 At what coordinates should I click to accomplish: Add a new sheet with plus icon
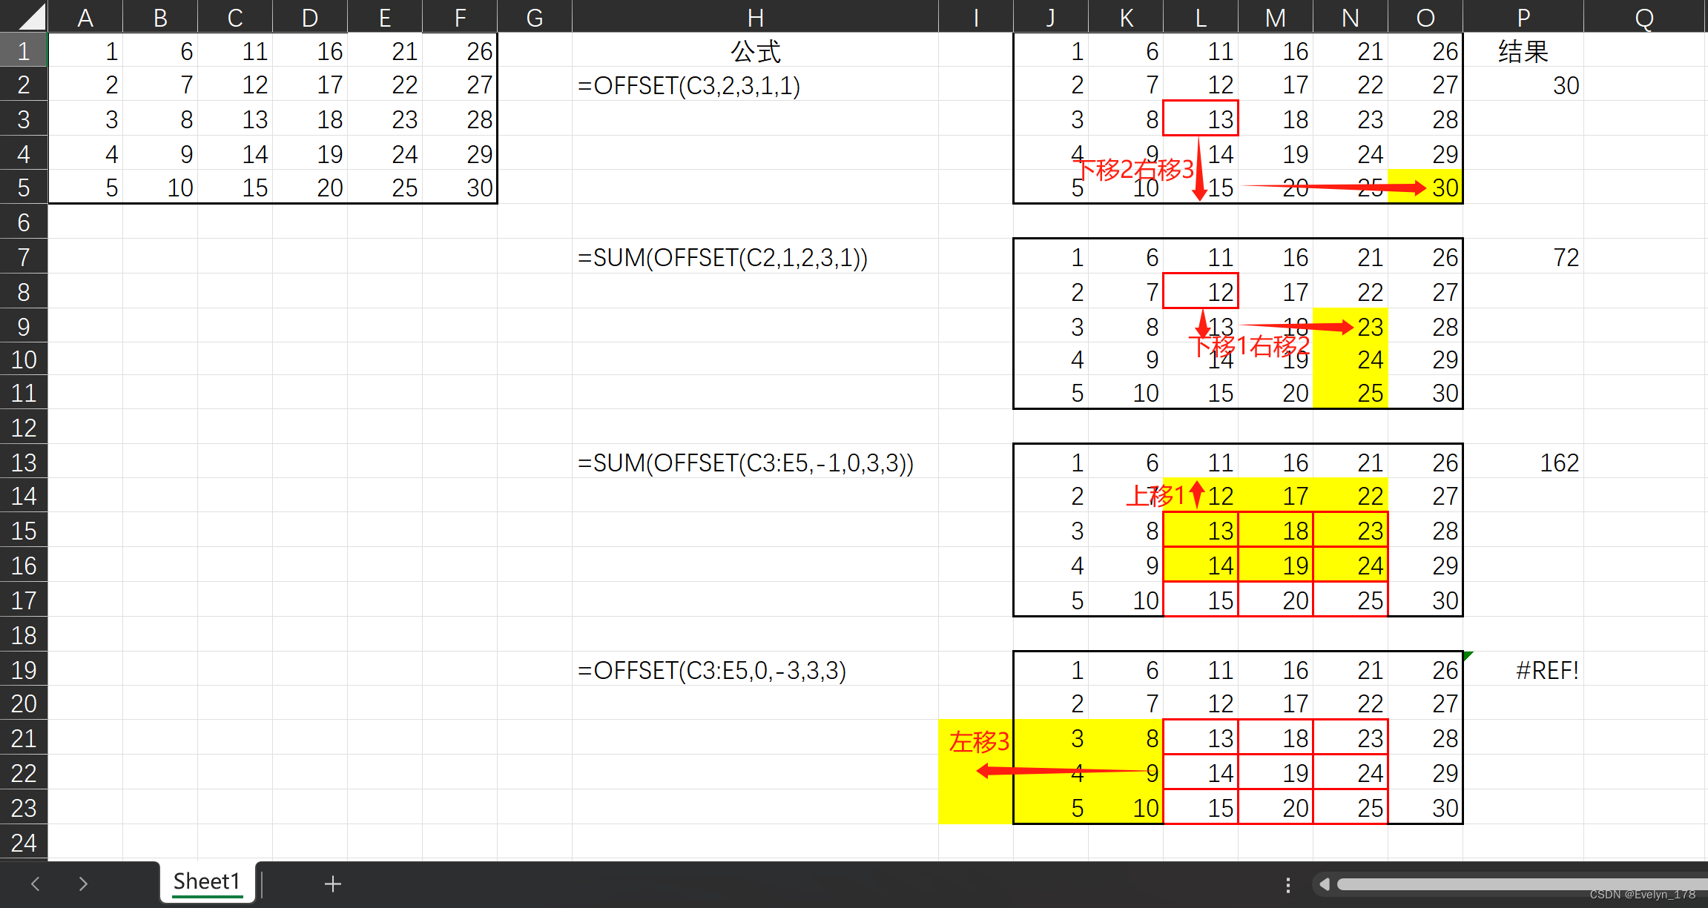[333, 884]
